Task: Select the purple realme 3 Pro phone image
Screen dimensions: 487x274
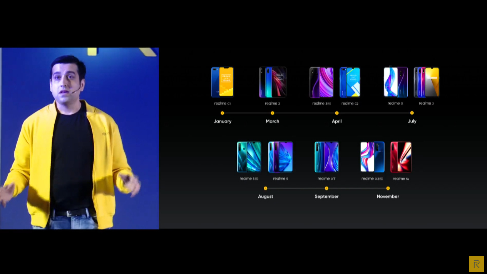Action: [321, 82]
